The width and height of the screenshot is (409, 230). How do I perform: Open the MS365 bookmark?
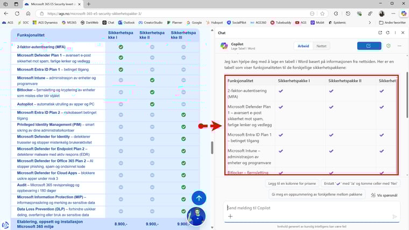click(x=69, y=23)
